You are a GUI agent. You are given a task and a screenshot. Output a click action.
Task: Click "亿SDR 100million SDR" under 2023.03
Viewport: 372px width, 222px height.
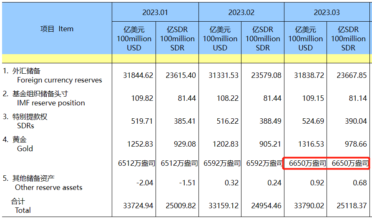pos(348,39)
